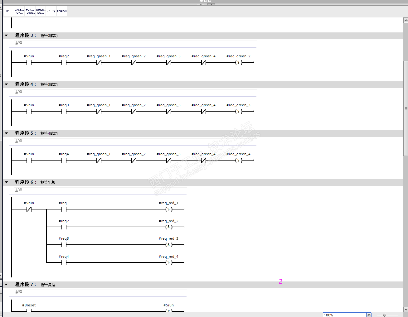Select the #req2 contact in network 6
408x317 pixels.
click(64, 227)
